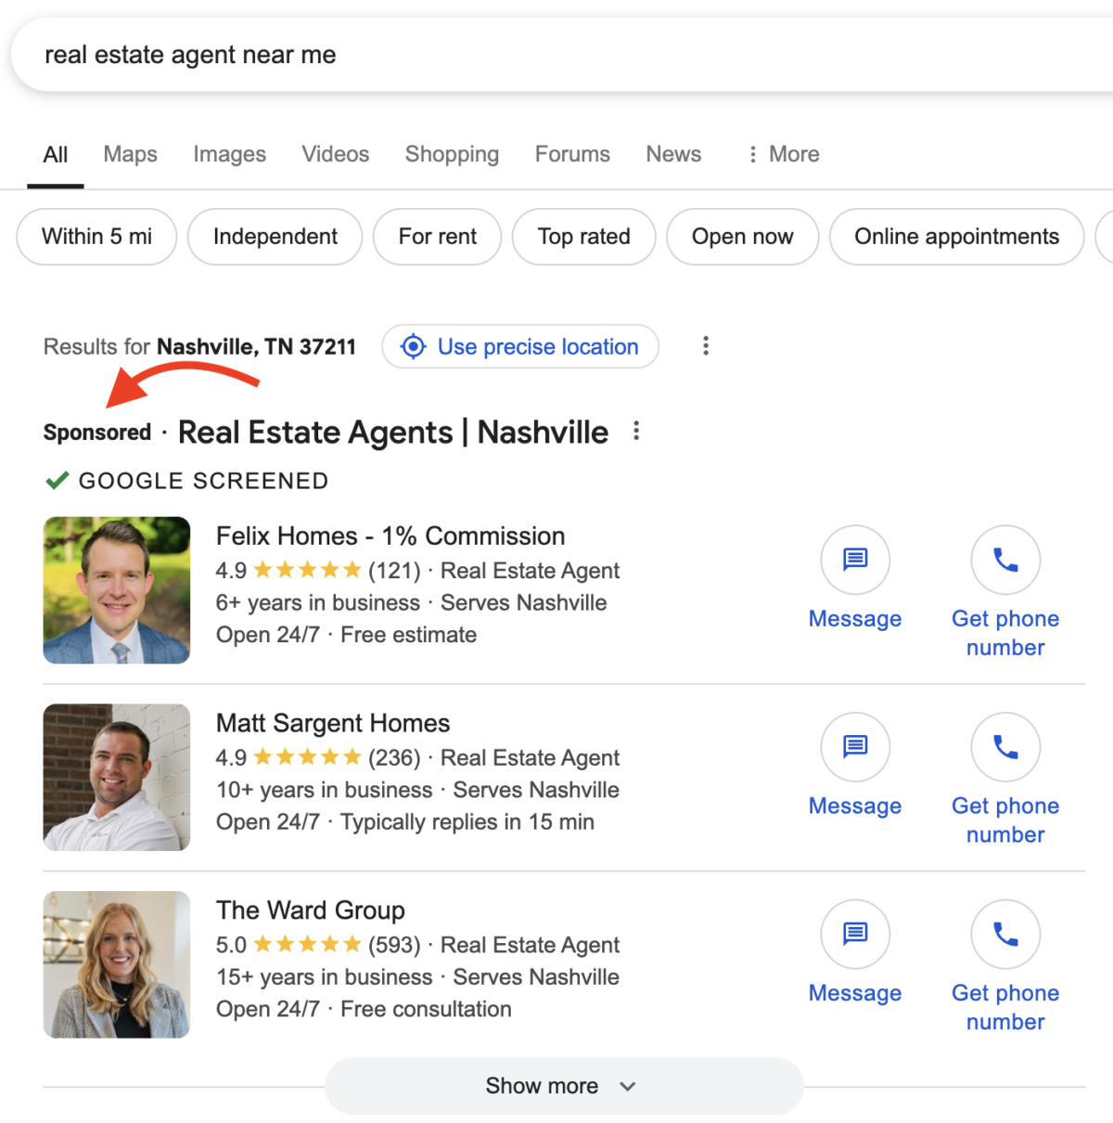The width and height of the screenshot is (1113, 1123).
Task: Select the All tab
Action: tap(56, 155)
